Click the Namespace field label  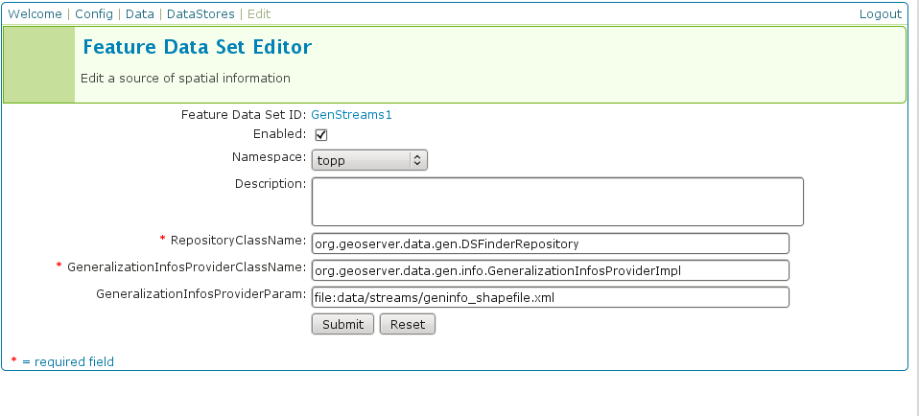(269, 156)
